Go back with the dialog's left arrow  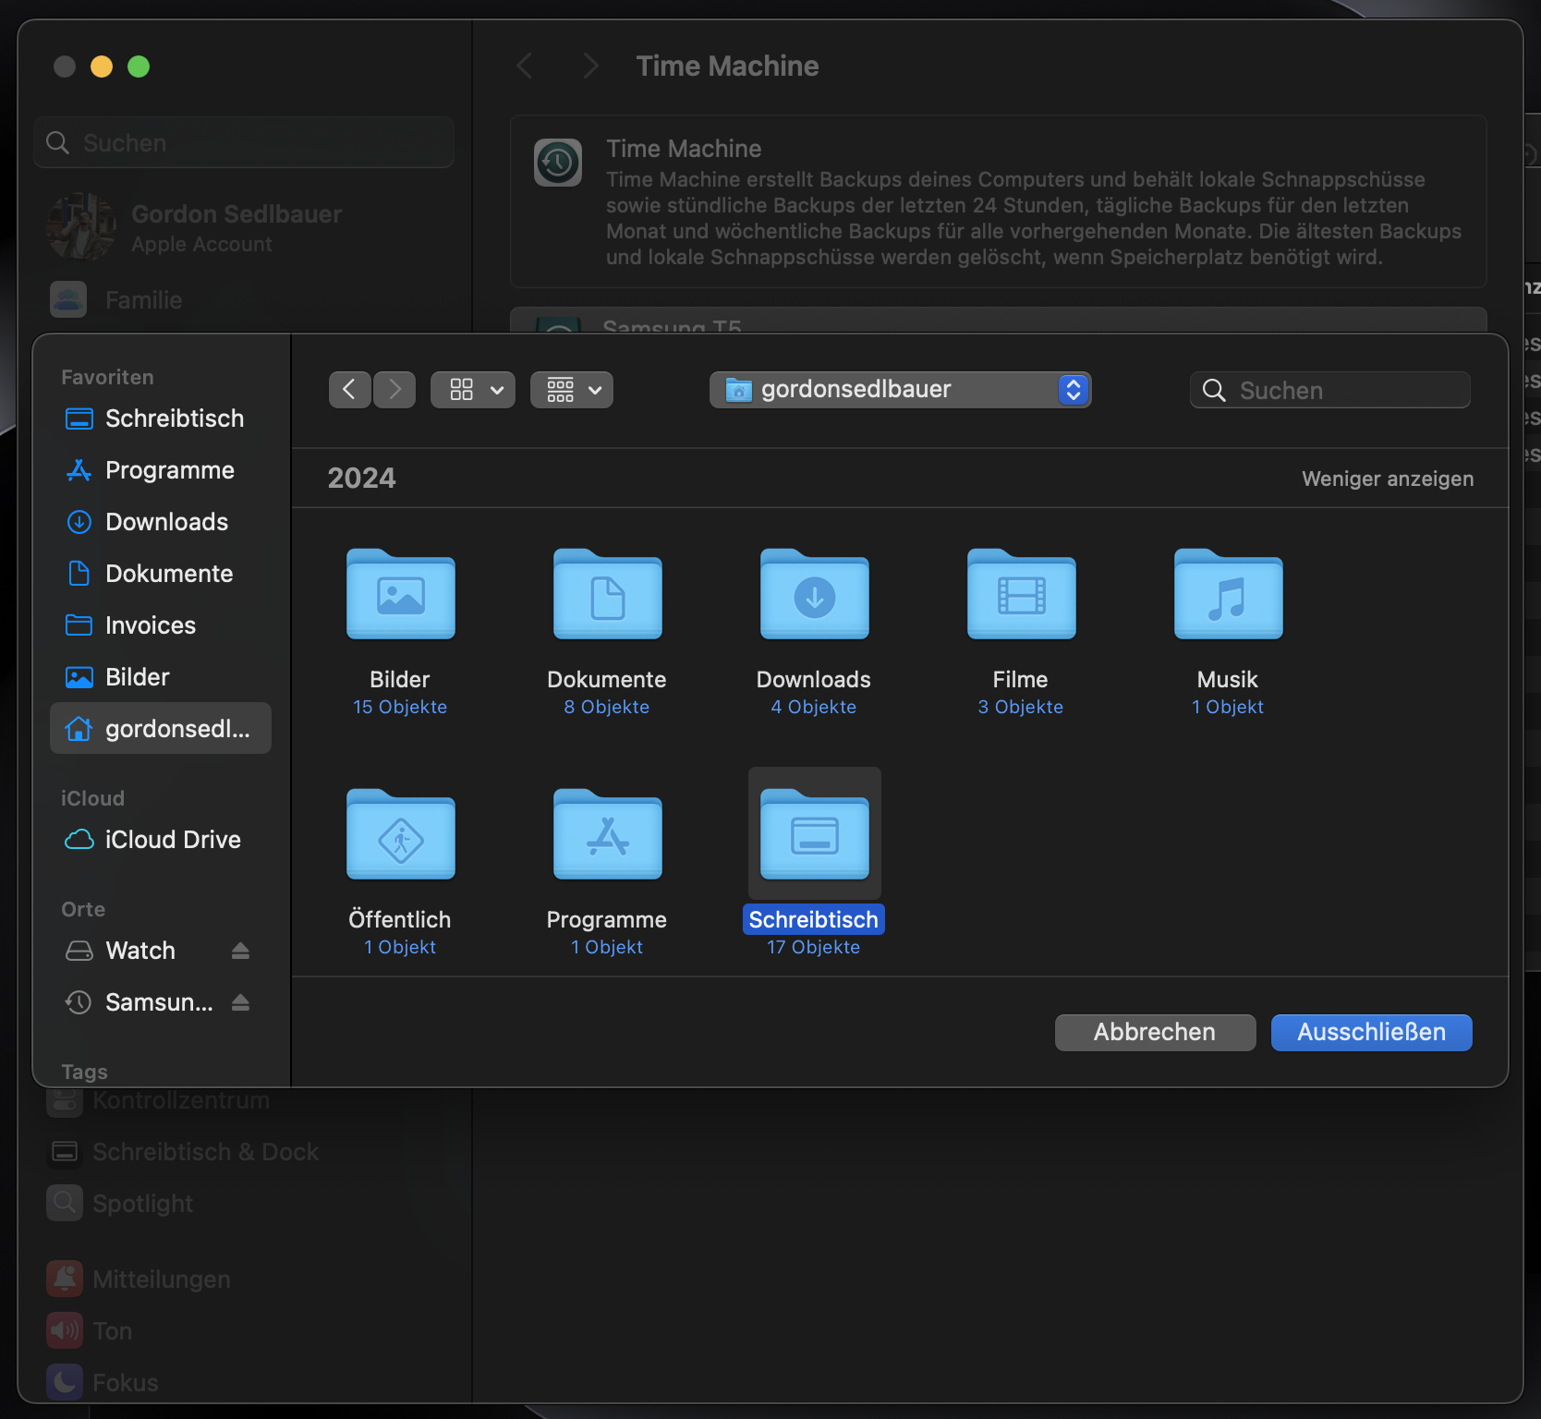click(x=350, y=390)
